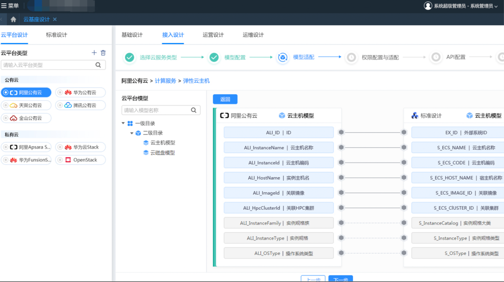This screenshot has width=504, height=282.
Task: Collapse the 一级目录 tree node
Action: pos(123,123)
